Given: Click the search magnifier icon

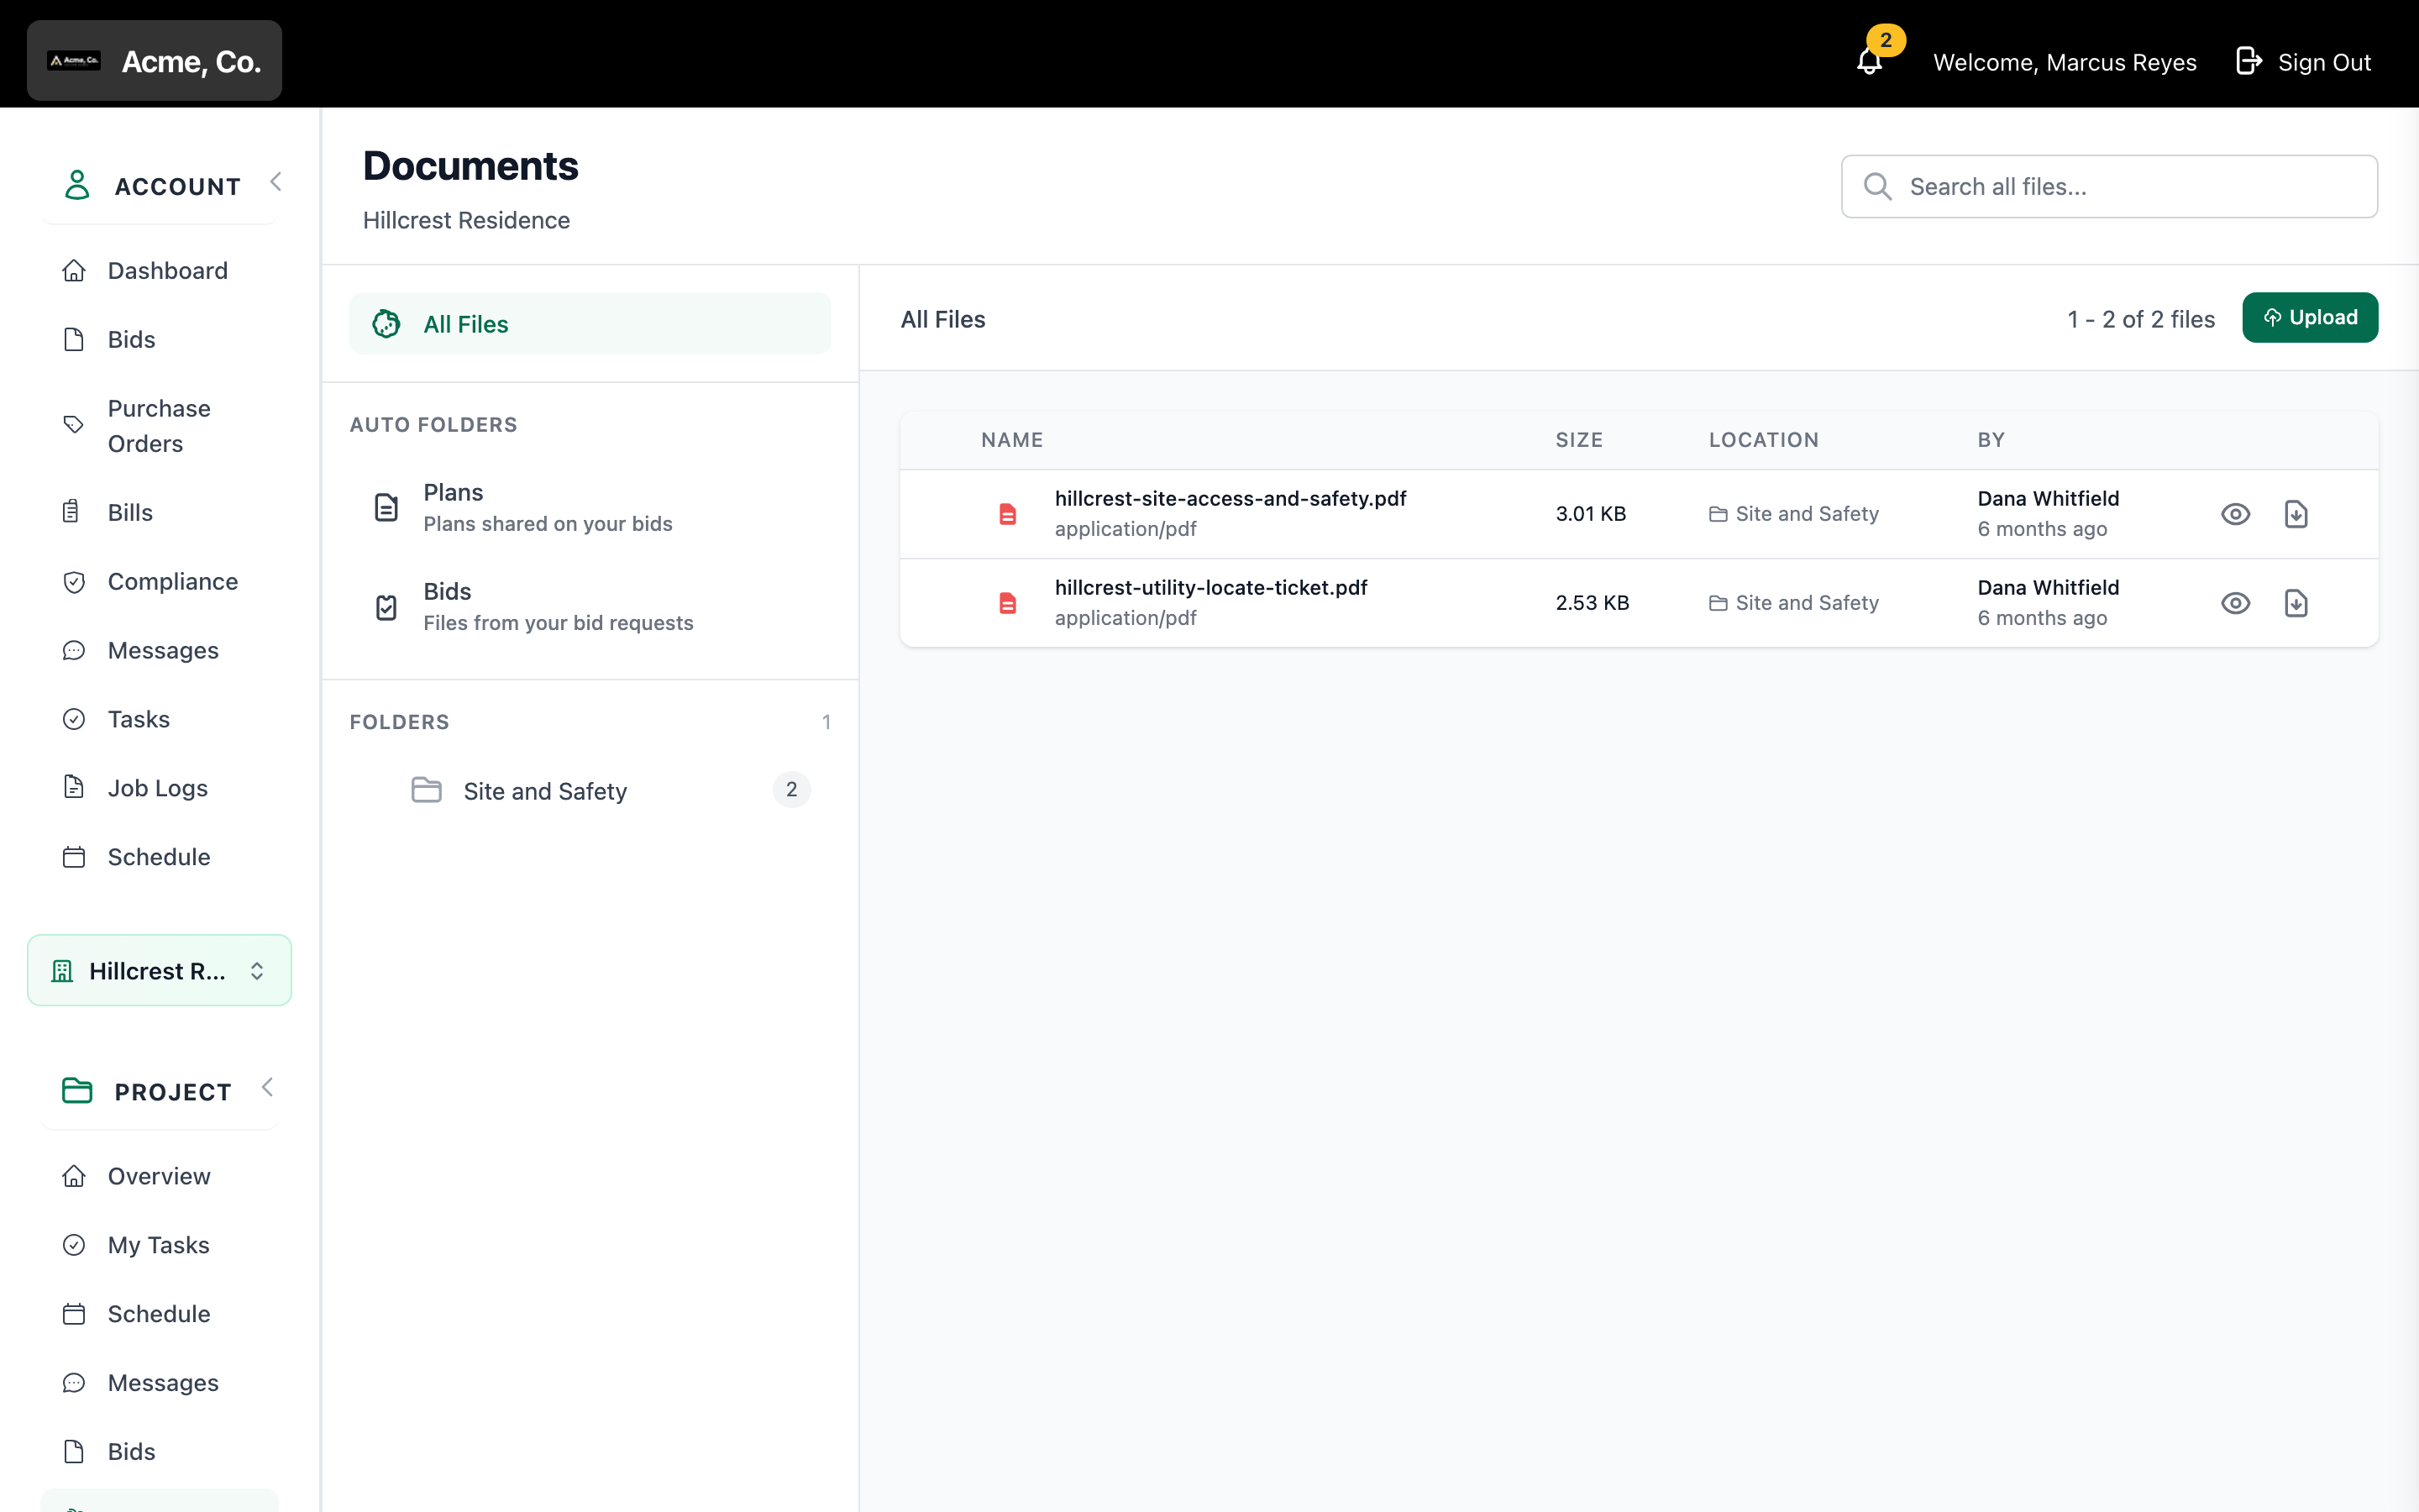Looking at the screenshot, I should click(x=1877, y=186).
